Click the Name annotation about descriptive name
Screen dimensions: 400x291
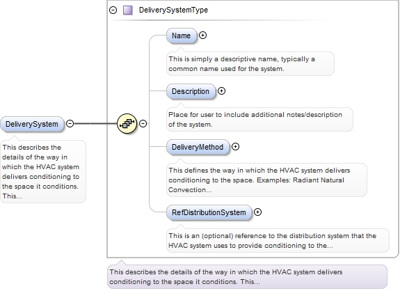coord(250,64)
